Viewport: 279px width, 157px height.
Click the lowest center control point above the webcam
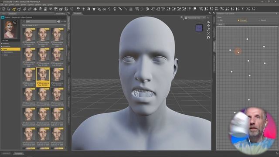[249, 100]
